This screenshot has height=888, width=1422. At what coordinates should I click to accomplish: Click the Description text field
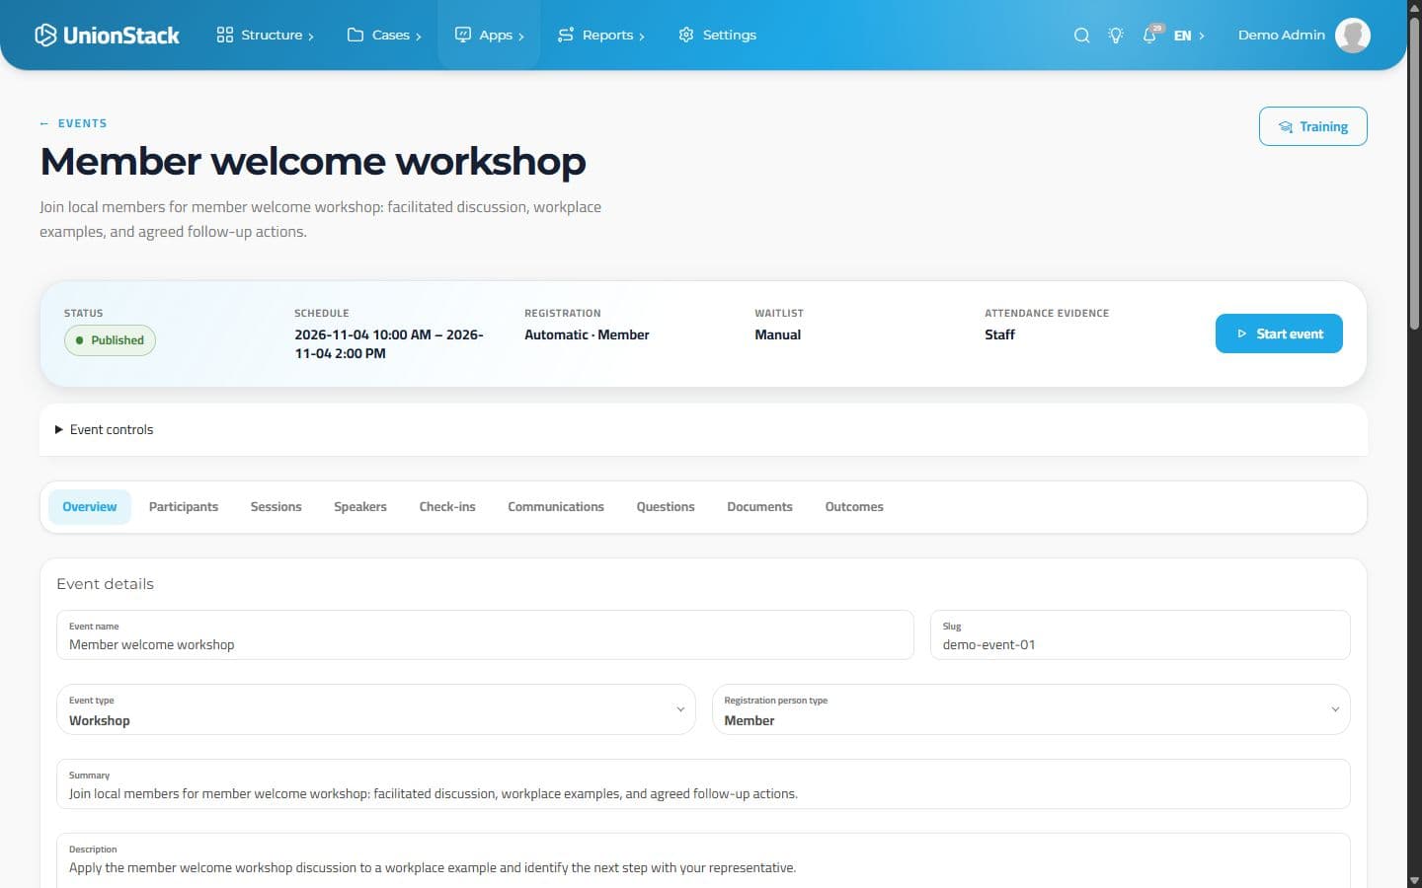click(x=703, y=860)
